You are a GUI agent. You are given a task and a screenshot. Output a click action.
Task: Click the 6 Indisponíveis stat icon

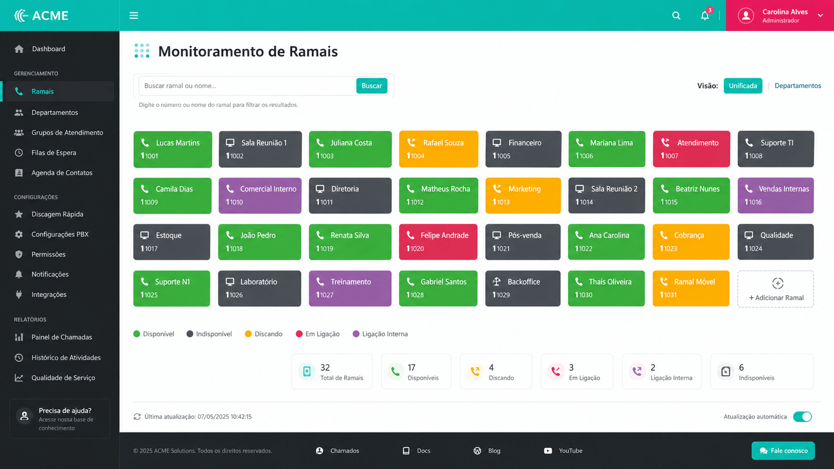click(726, 371)
